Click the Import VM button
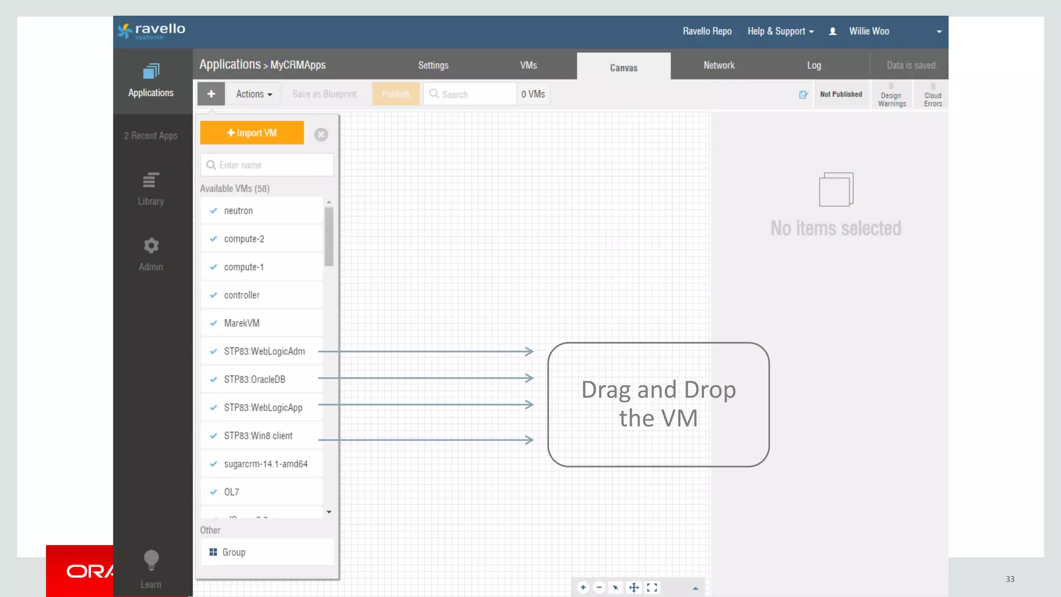This screenshot has height=597, width=1061. (252, 133)
